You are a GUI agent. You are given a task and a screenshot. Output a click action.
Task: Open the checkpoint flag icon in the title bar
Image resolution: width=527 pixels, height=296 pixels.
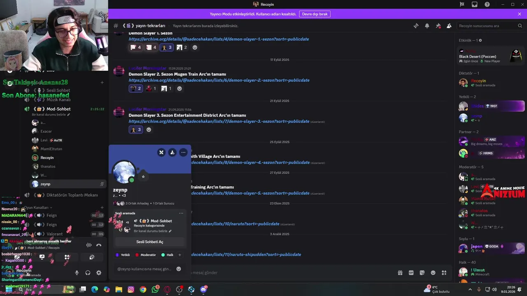[x=462, y=5]
